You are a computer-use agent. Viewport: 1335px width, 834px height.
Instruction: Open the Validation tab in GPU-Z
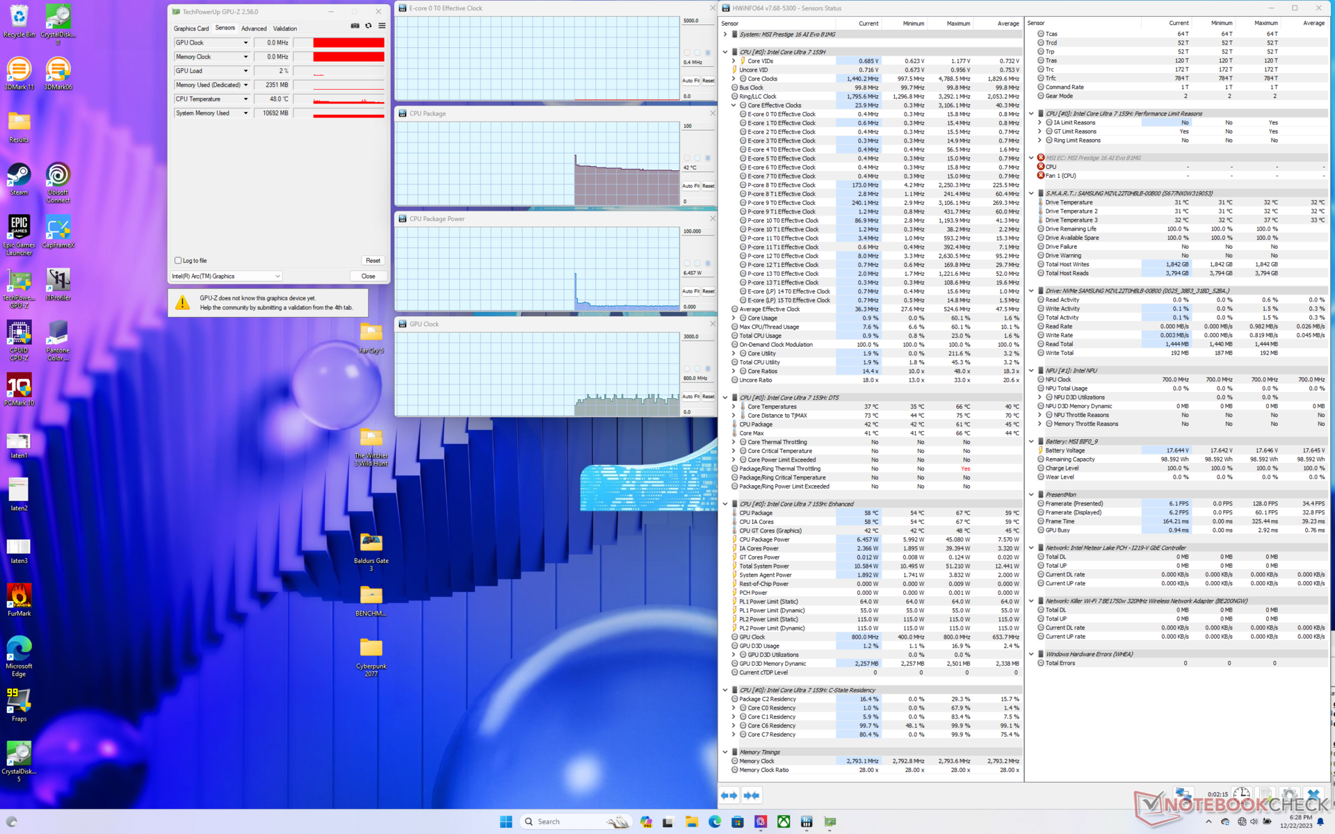[284, 28]
